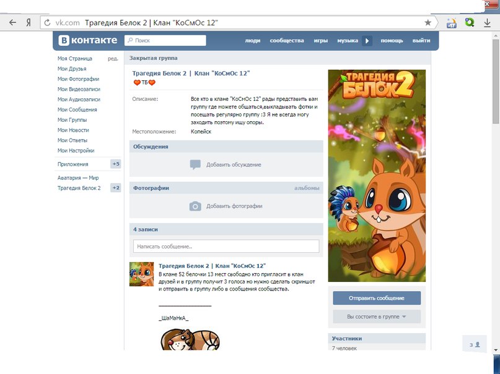Open Аватария — Мир app link

[x=78, y=178]
